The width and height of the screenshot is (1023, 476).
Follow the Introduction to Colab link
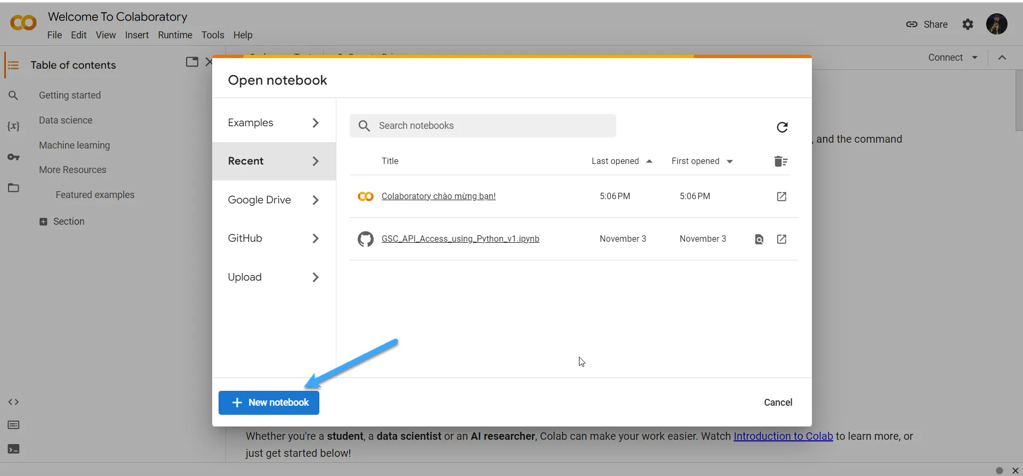[x=783, y=436]
